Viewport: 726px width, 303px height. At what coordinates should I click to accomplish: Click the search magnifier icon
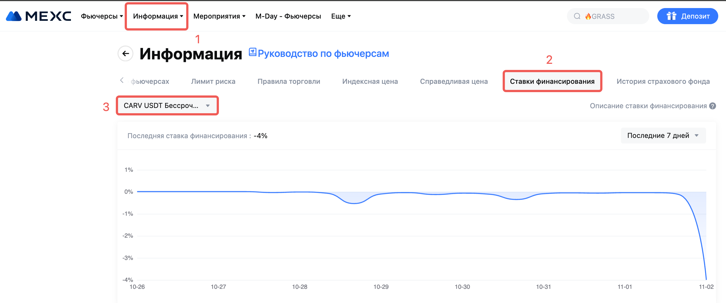coord(577,16)
